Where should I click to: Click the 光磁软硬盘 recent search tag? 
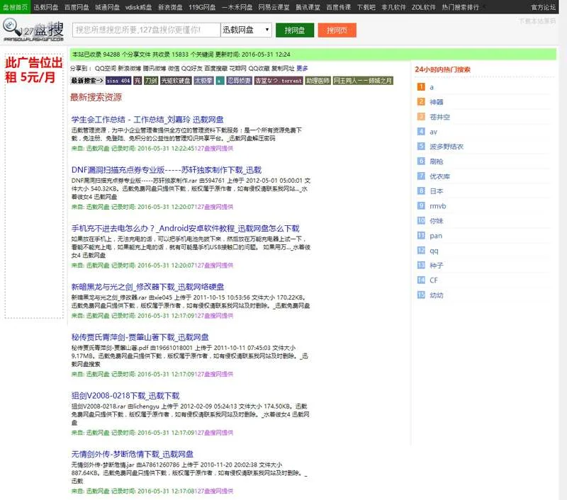click(176, 81)
